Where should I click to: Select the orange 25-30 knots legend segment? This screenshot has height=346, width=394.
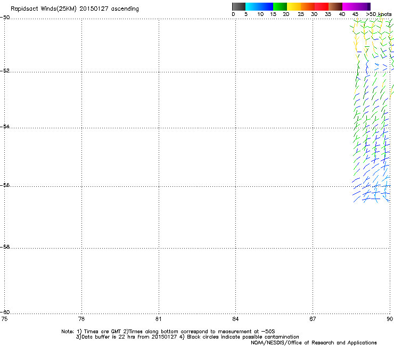pyautogui.click(x=308, y=6)
